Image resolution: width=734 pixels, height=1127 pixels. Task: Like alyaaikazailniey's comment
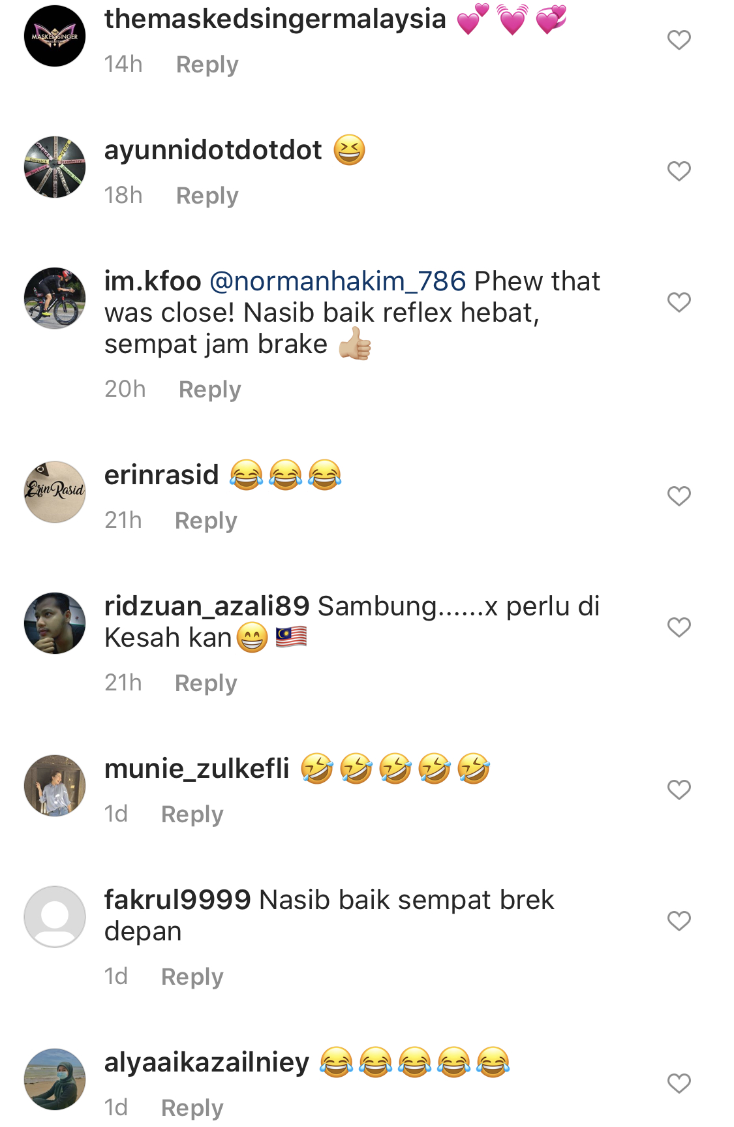679,1084
